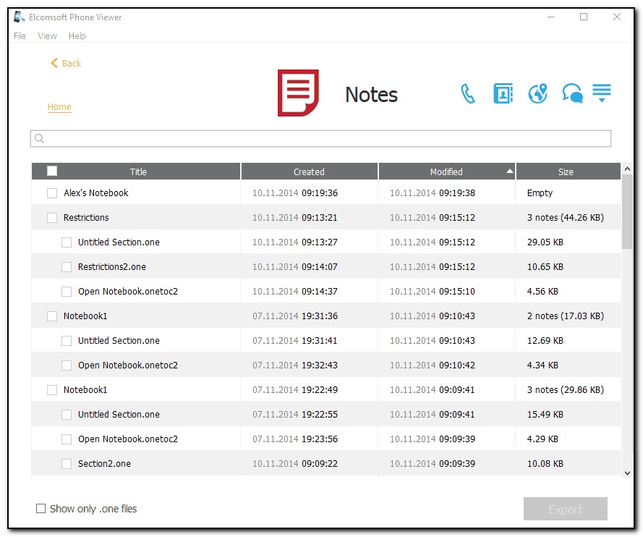Expand the more categories dropdown menu icon
The height and width of the screenshot is (537, 643).
pos(602,93)
